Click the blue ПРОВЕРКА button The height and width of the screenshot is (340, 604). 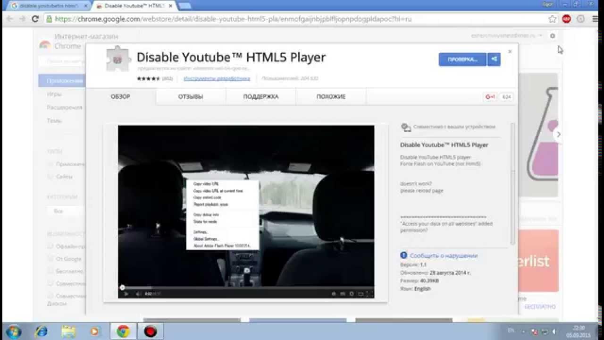462,59
